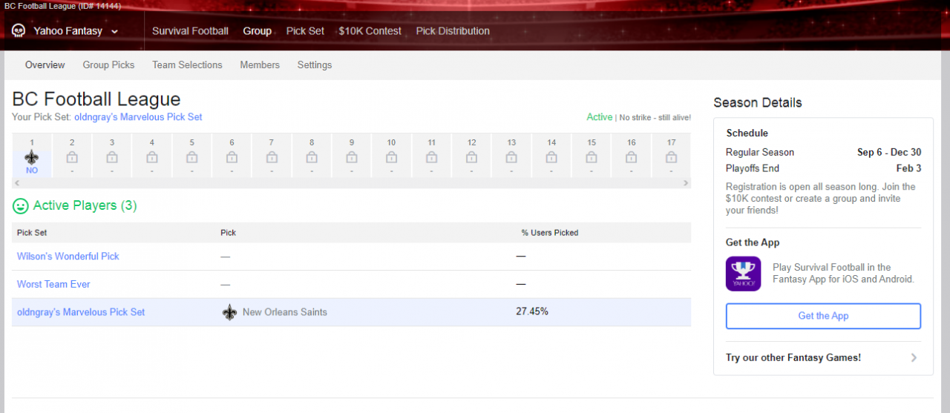Click the Saints logo in the picks table

point(230,312)
